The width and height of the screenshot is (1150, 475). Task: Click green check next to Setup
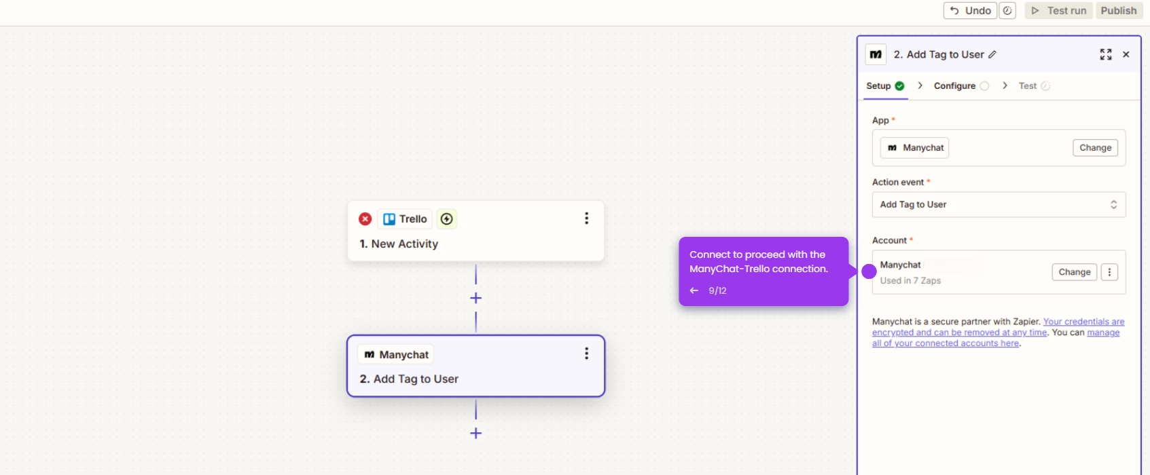coord(899,86)
